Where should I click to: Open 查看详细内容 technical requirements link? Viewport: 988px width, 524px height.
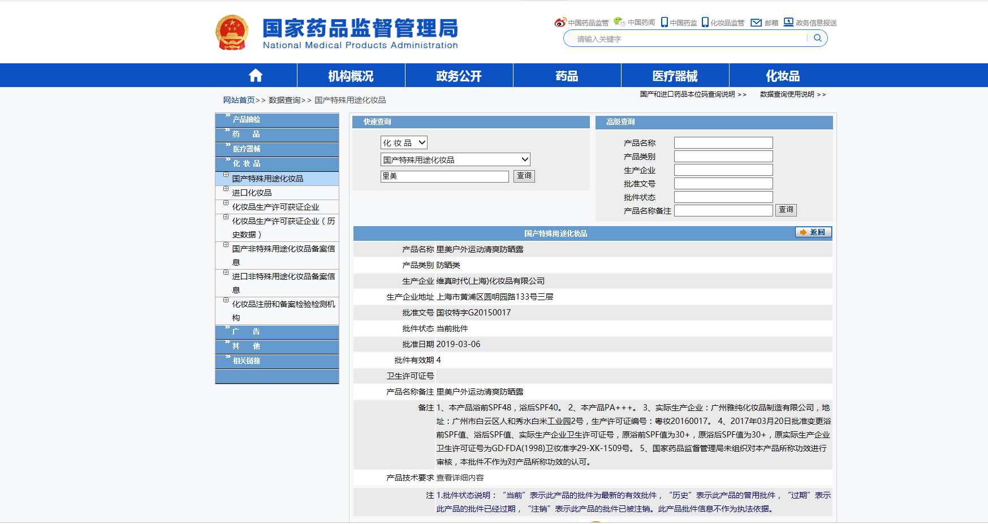pyautogui.click(x=460, y=478)
